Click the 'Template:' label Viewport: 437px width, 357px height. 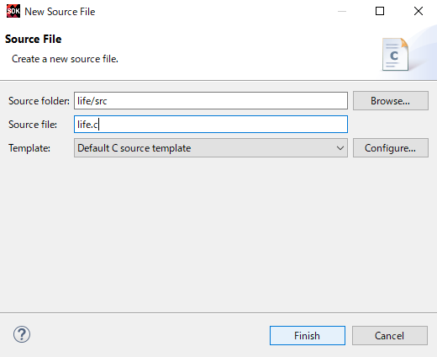point(29,148)
